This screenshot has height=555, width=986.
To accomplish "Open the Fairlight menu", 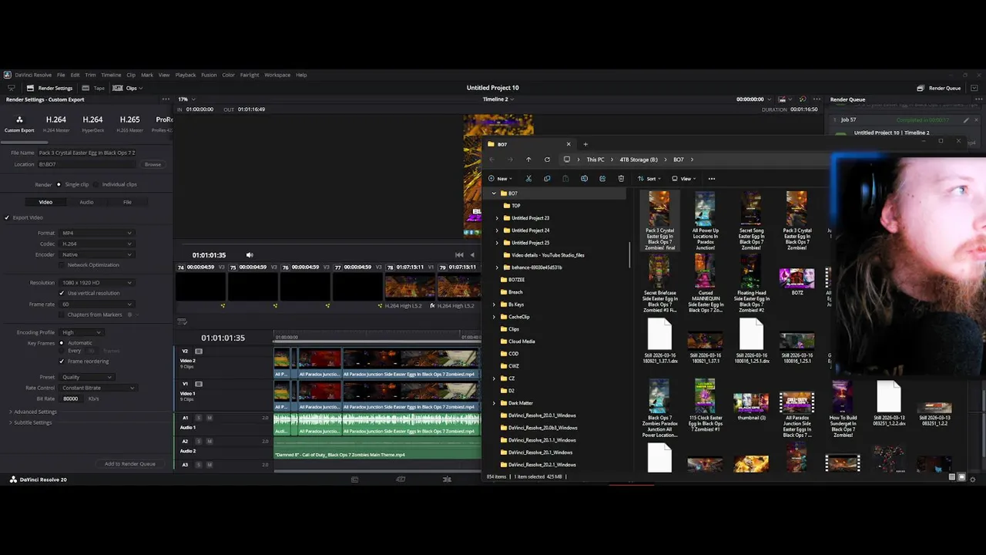I will tap(250, 75).
